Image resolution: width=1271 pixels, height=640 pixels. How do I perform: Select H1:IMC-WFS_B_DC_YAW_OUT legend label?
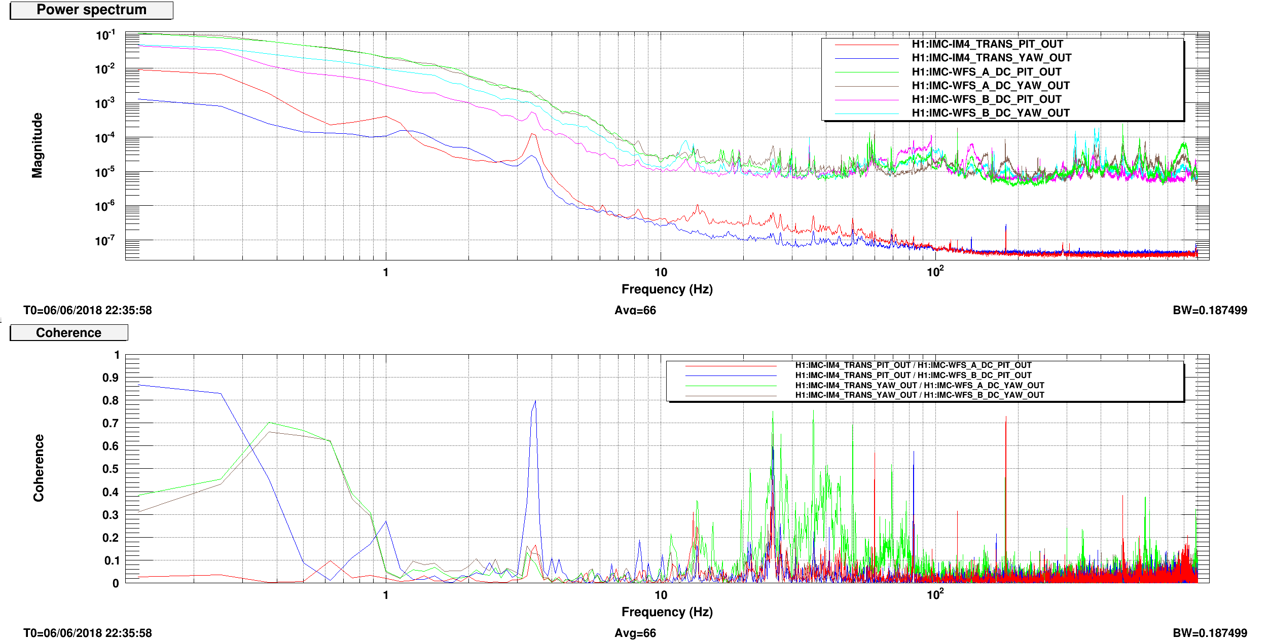pos(990,113)
